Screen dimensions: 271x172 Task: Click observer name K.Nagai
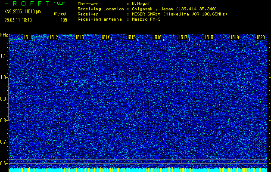pyautogui.click(x=140, y=4)
